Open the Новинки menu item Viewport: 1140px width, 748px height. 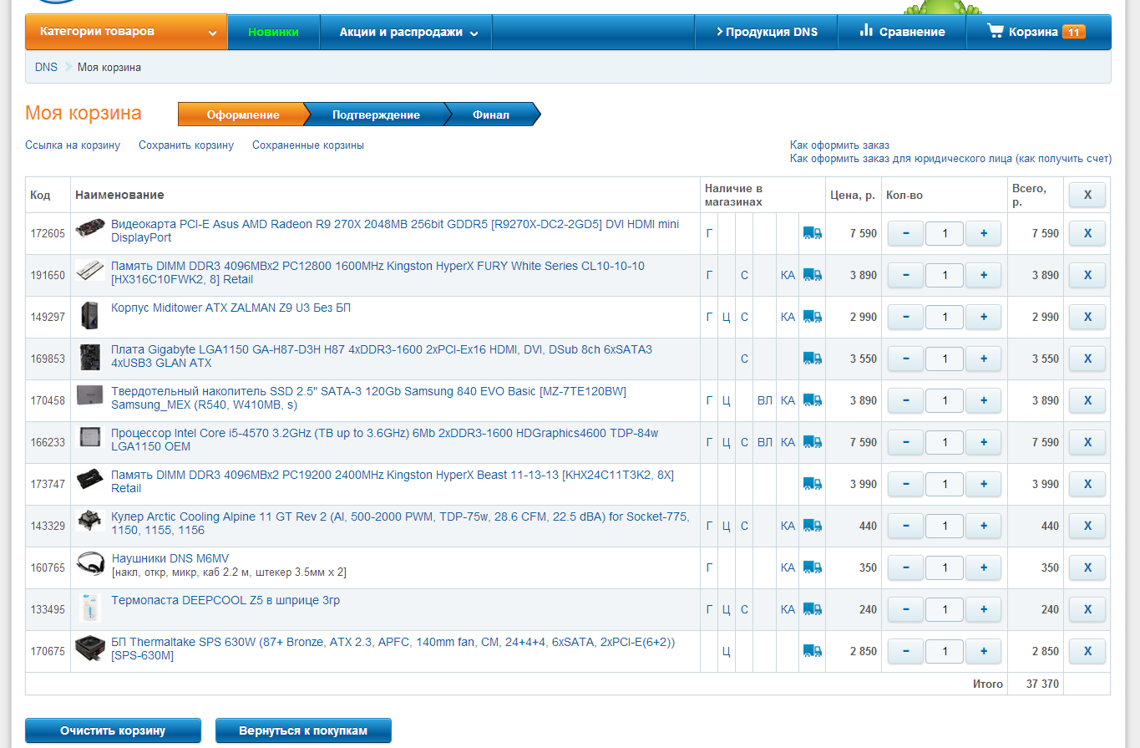[273, 32]
